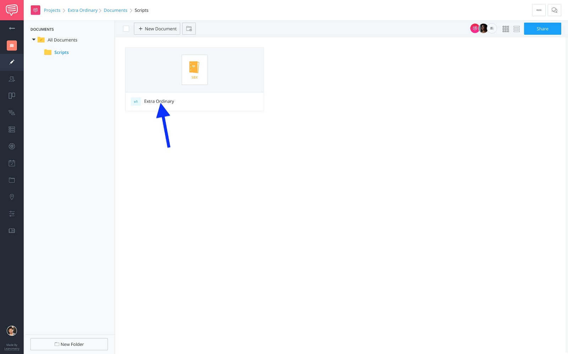Screen dimensions: 568x354
Task: Open the calendar sidebar icon
Action: [x=12, y=163]
